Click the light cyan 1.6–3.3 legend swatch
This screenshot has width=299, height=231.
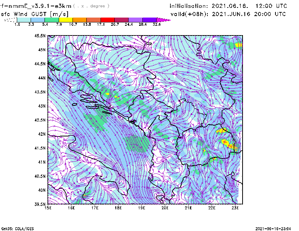24,20
